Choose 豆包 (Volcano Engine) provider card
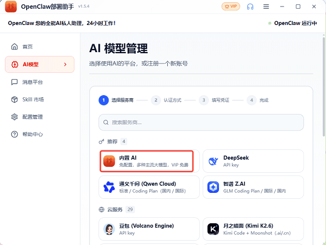The image size is (326, 245). tap(149, 229)
